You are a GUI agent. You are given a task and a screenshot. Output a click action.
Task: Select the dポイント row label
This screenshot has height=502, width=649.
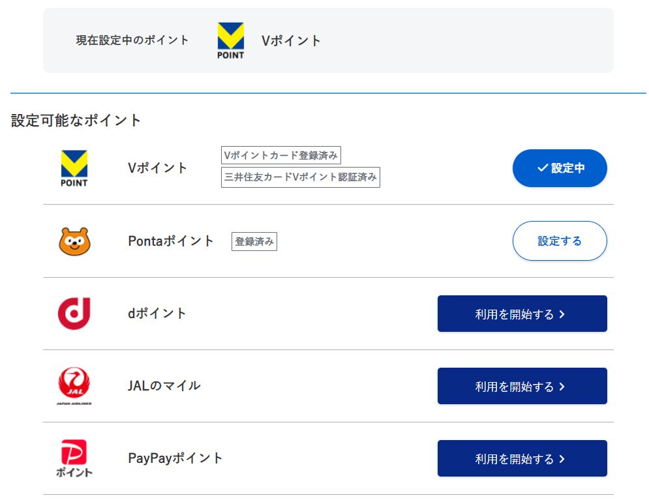point(157,314)
